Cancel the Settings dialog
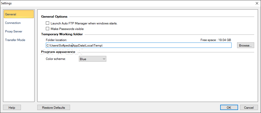The height and width of the screenshot is (113, 261). pos(249,107)
